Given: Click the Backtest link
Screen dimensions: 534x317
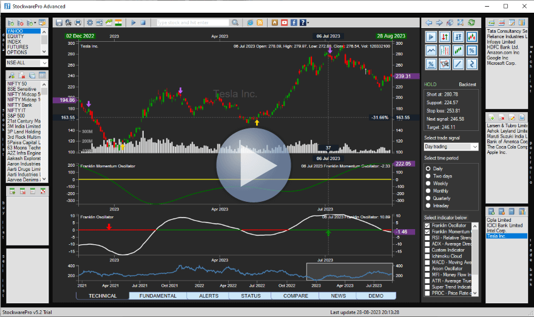Looking at the screenshot, I should (467, 84).
